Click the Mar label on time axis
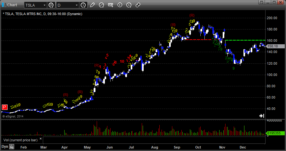 pyautogui.click(x=43, y=147)
